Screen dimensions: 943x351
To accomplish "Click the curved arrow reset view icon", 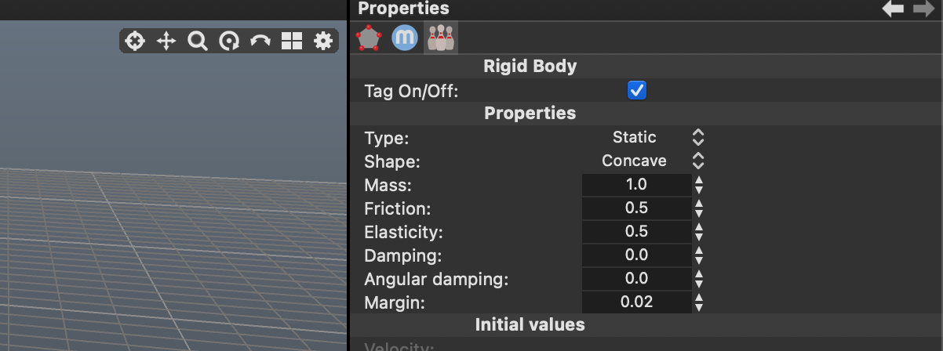I will pos(260,42).
